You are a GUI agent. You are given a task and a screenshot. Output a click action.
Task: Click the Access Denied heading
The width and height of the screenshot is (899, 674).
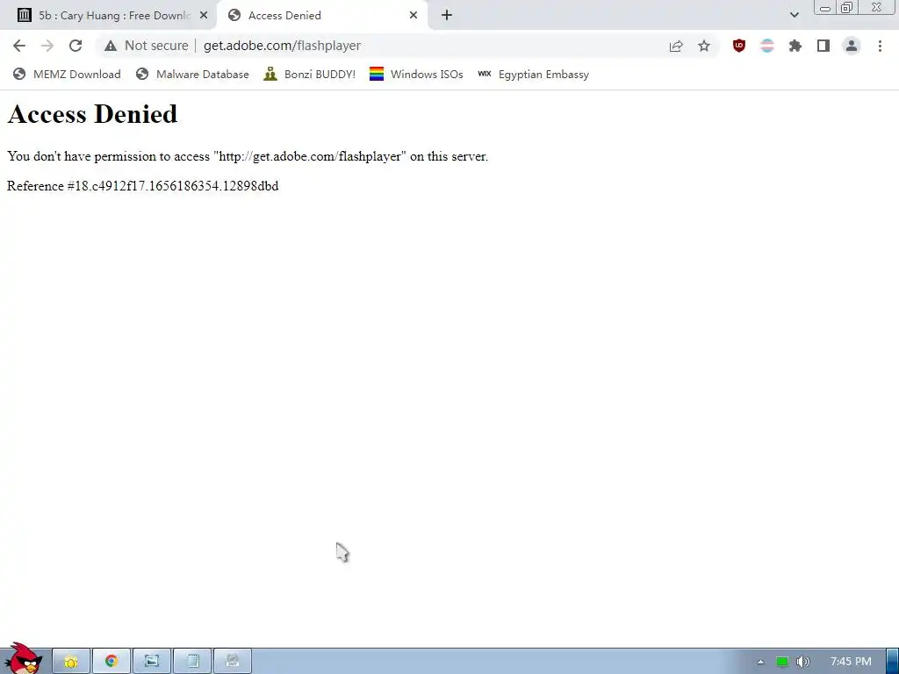[92, 113]
